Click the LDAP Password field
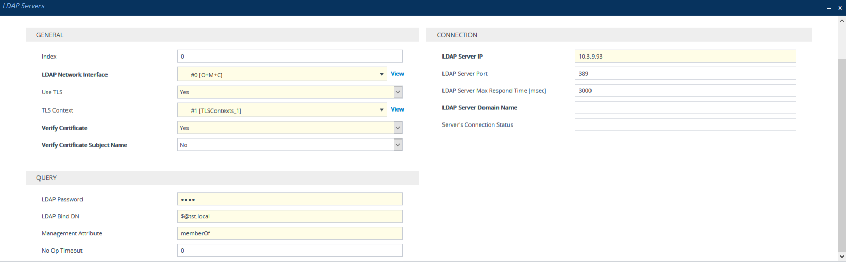The image size is (846, 264). [x=289, y=199]
